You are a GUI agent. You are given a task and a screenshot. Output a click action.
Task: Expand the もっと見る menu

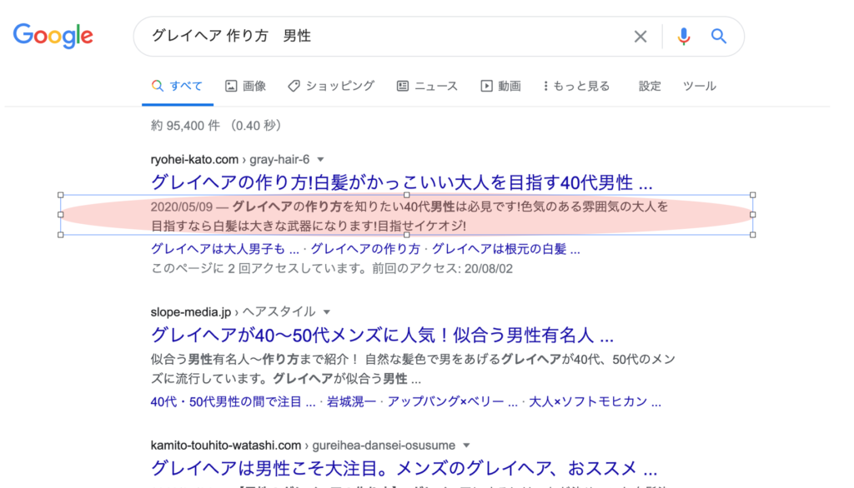tap(576, 86)
